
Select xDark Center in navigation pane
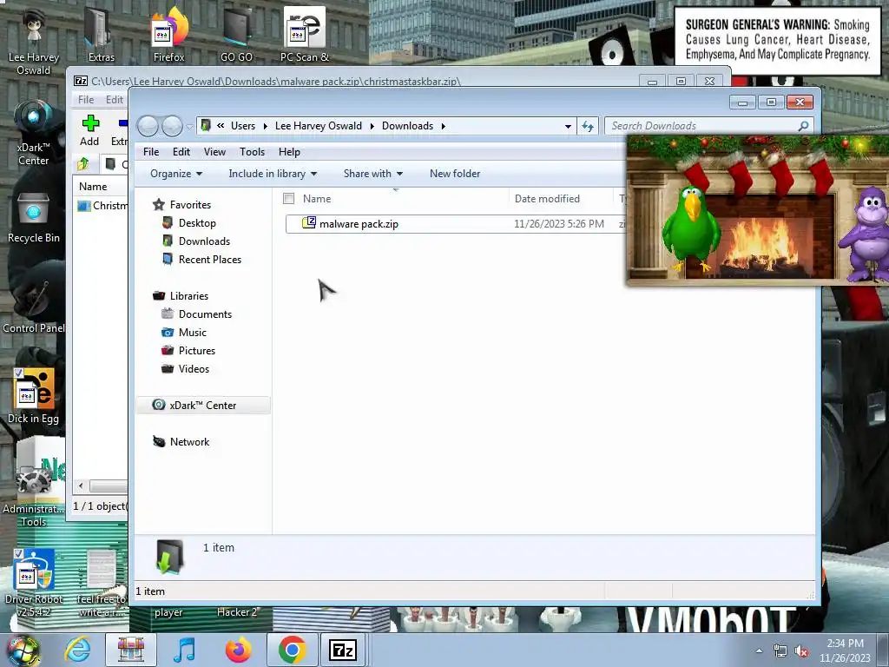202,405
